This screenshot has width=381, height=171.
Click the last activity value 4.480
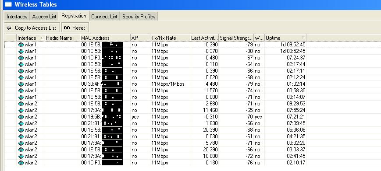pyautogui.click(x=212, y=84)
